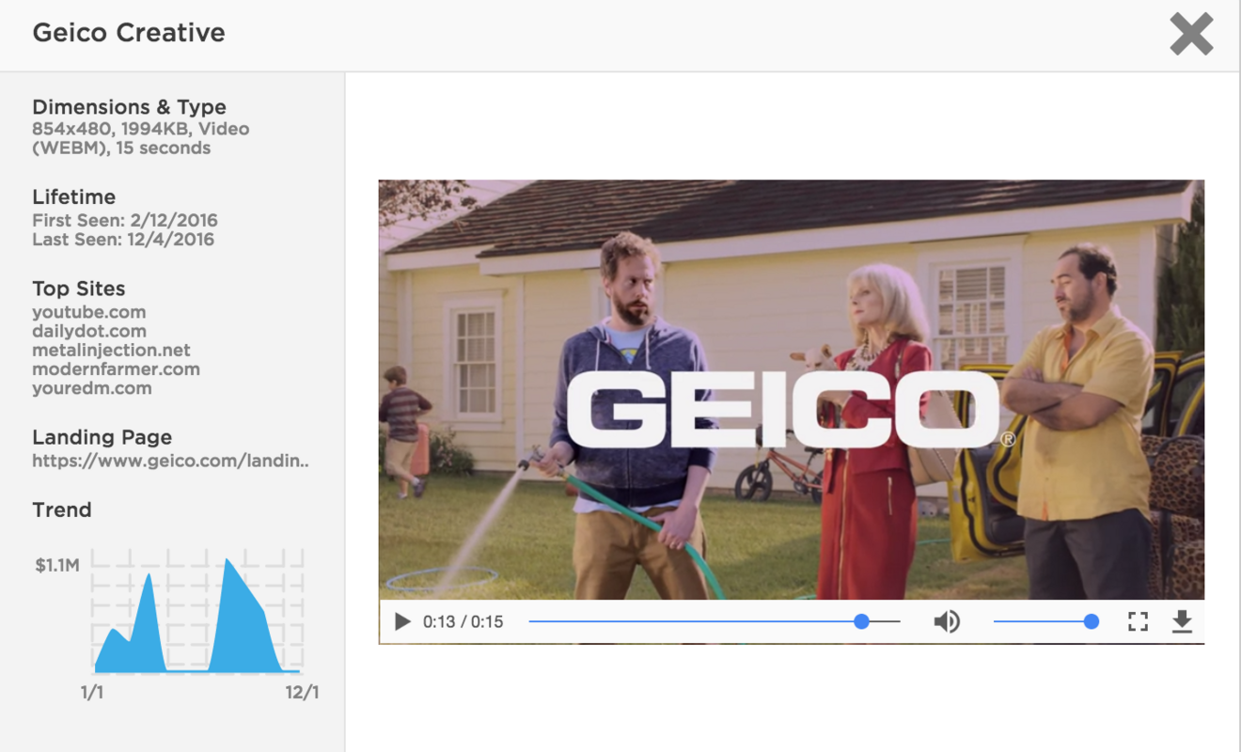Enter fullscreen video mode
The image size is (1241, 752).
click(x=1138, y=621)
